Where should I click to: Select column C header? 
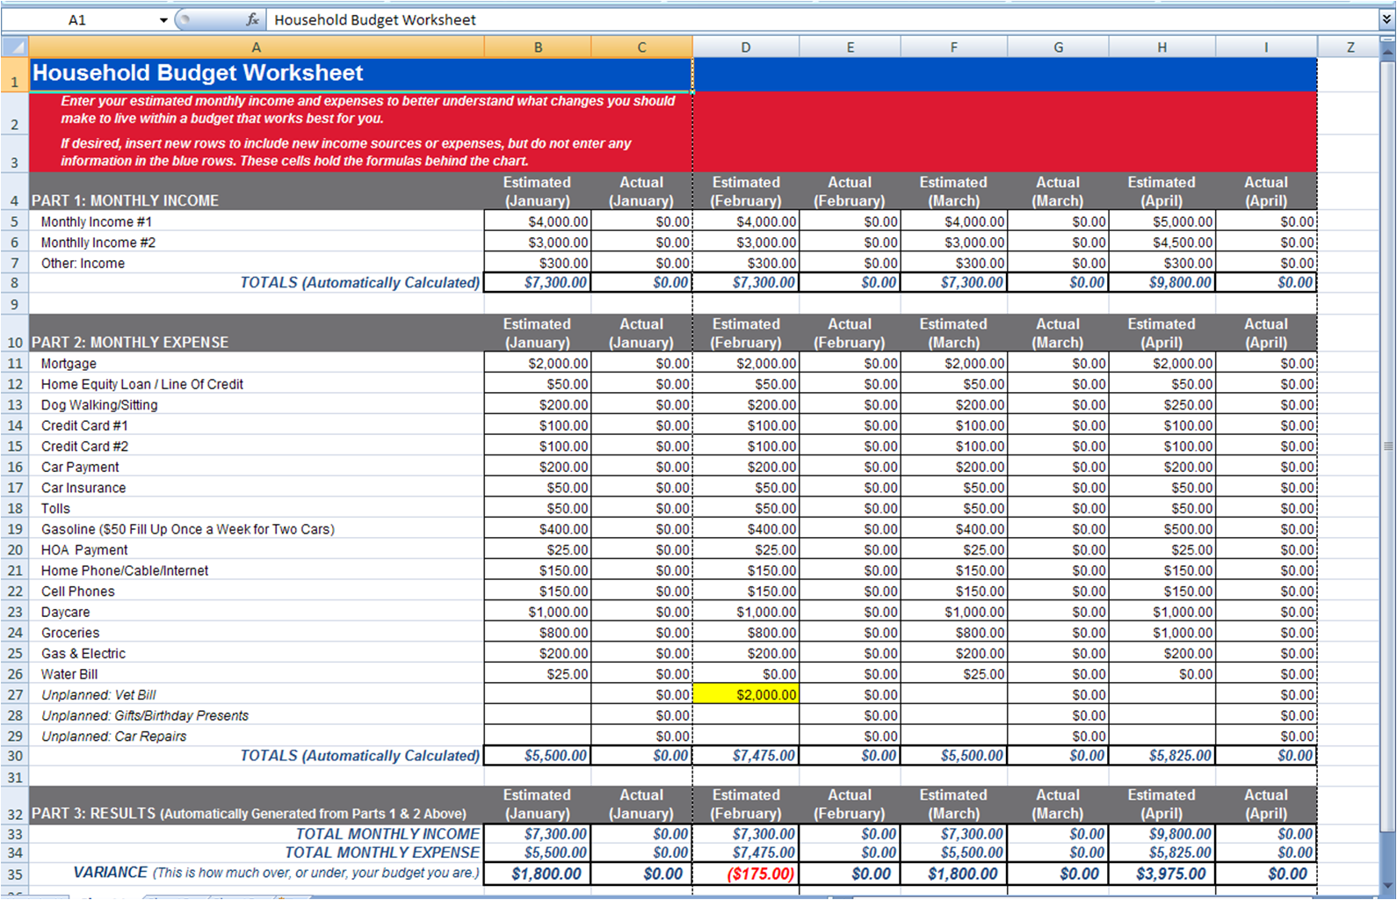[641, 47]
